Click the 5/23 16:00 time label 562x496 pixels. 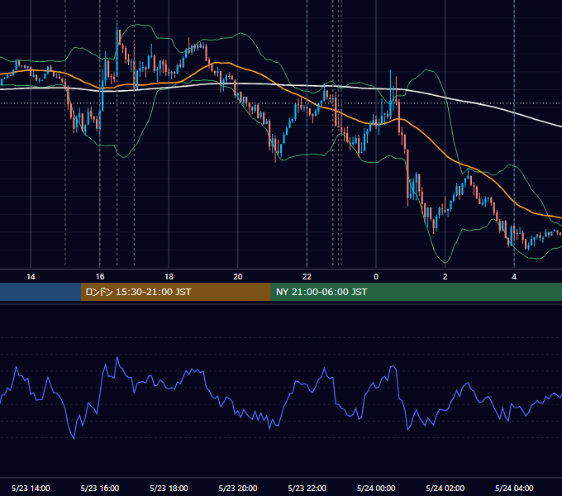coord(100,488)
